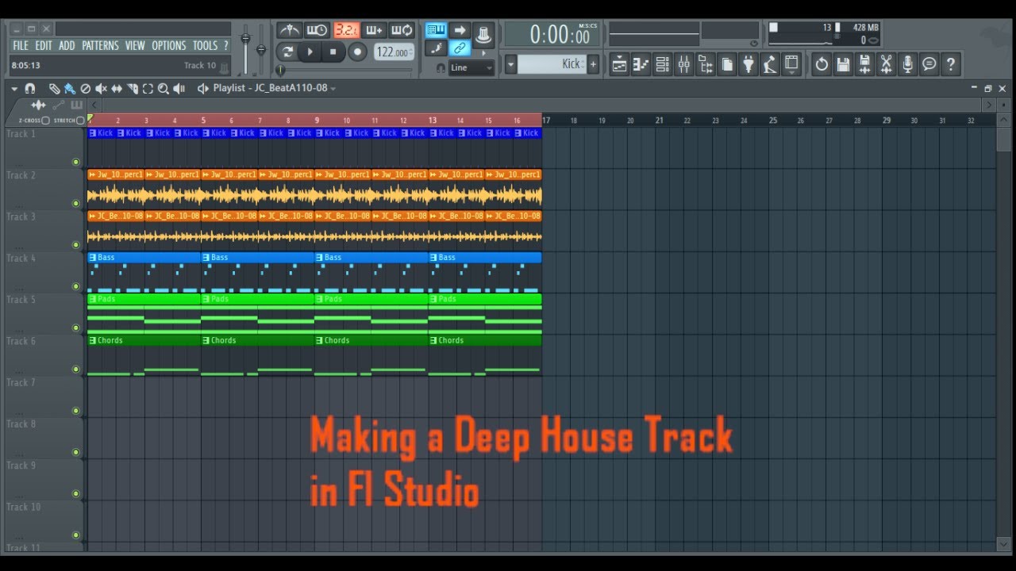
Task: Open the PATTERNS menu
Action: [x=100, y=46]
